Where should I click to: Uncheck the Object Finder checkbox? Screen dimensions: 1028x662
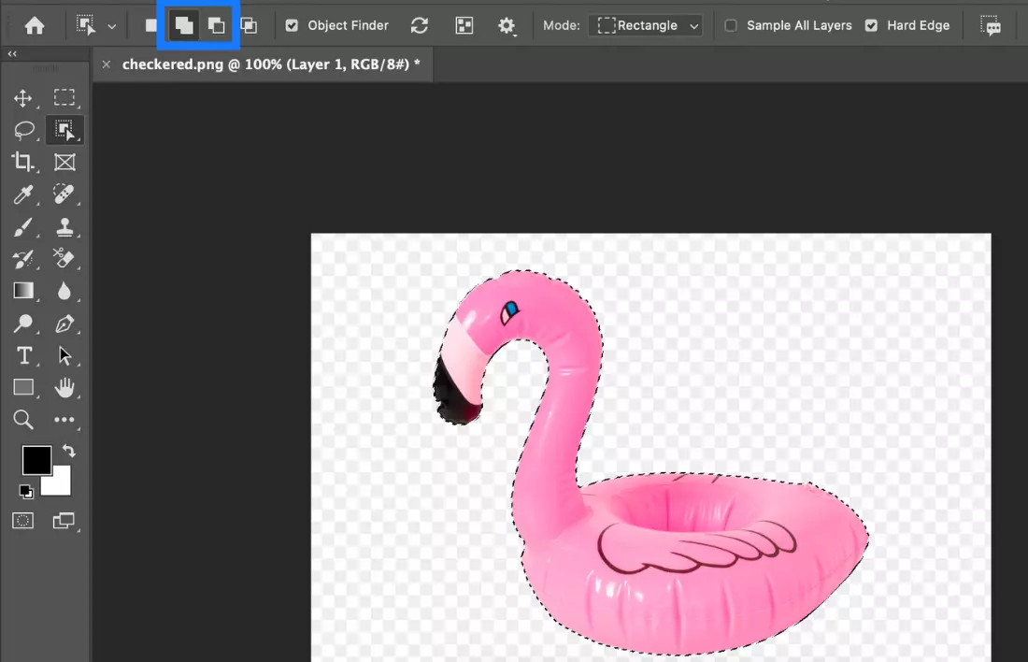pyautogui.click(x=292, y=25)
